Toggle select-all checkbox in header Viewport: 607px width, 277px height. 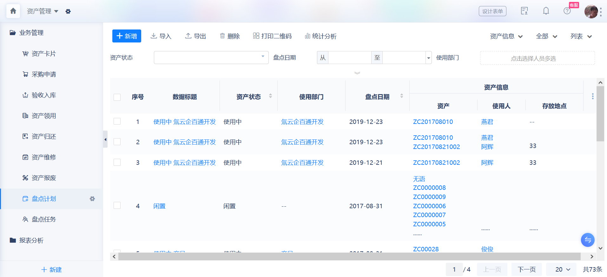(117, 97)
